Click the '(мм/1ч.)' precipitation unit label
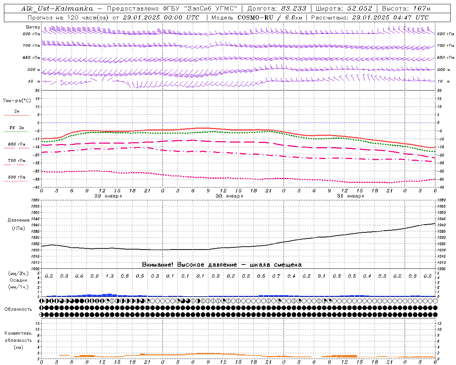Screen dimensions: 456x365 (19, 287)
